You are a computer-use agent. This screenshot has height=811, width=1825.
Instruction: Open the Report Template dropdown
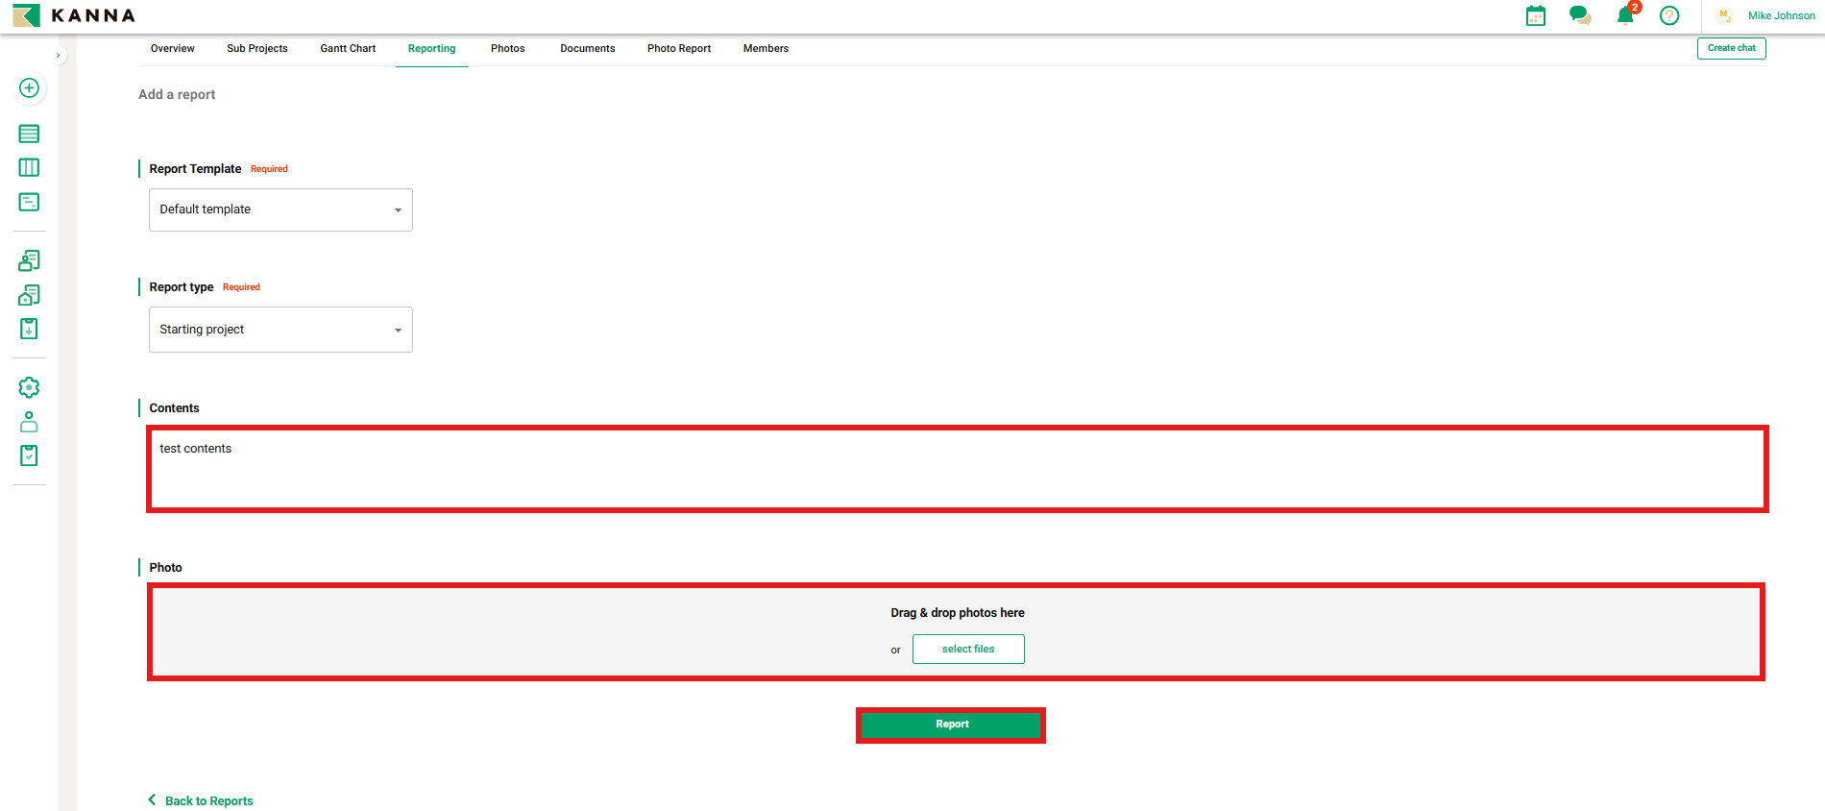[x=280, y=209]
